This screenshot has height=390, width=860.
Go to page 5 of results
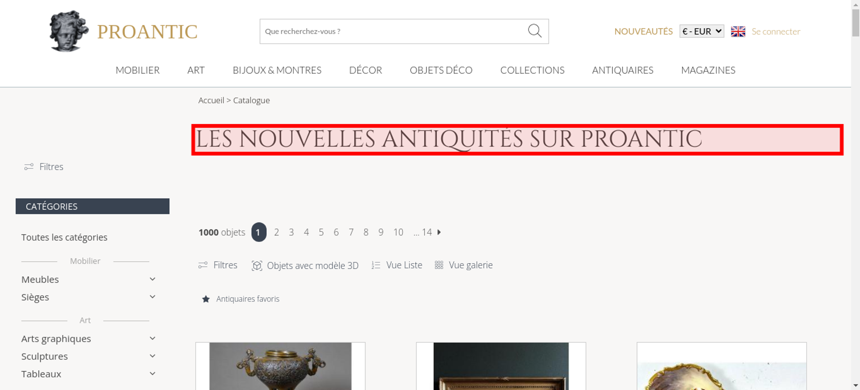click(x=321, y=232)
